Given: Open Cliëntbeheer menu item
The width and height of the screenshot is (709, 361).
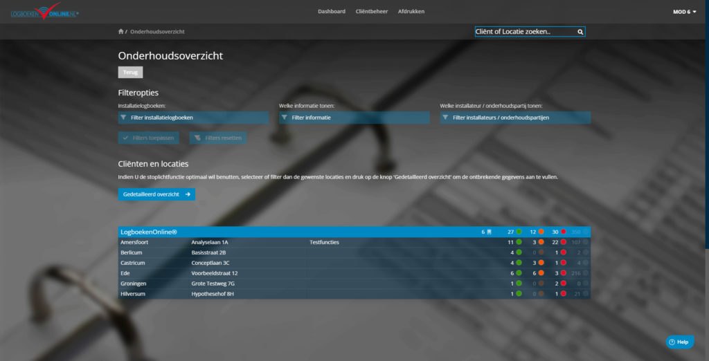Looking at the screenshot, I should [371, 12].
